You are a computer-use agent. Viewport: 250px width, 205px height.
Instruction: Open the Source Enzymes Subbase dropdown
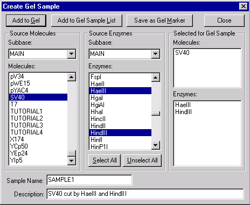155,54
